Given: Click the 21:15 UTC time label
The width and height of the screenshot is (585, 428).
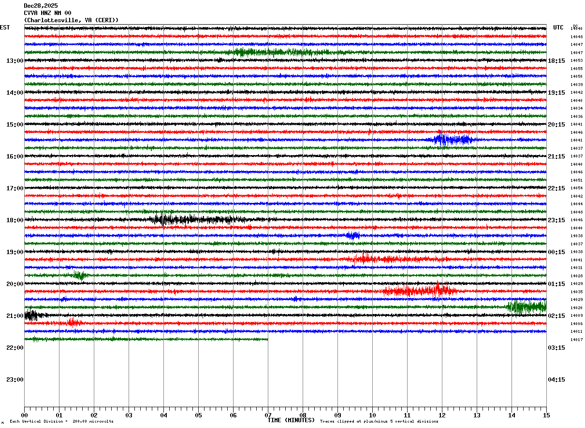Looking at the screenshot, I should [x=556, y=157].
